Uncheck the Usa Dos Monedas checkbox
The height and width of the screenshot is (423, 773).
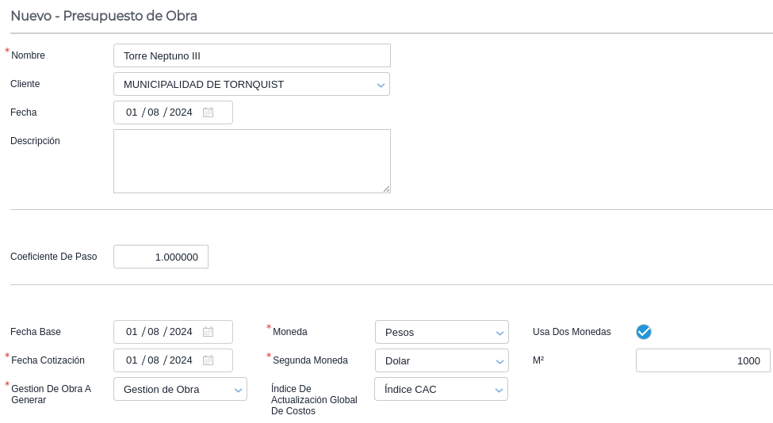pyautogui.click(x=644, y=332)
